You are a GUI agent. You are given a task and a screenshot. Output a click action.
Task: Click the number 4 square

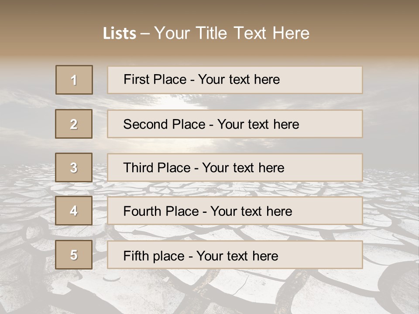[74, 211]
